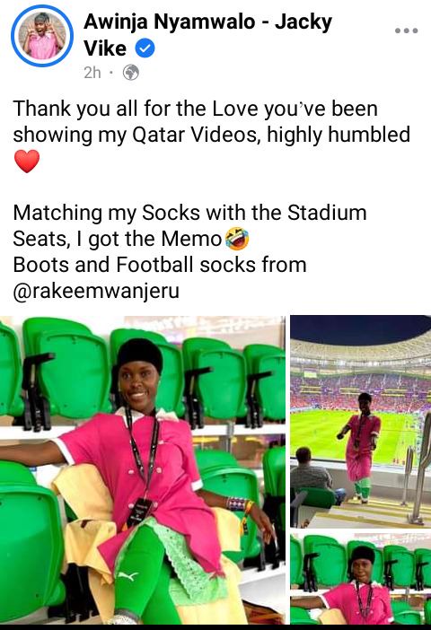
Task: Click the 'Boots and Football socks from' text
Action: 160,265
